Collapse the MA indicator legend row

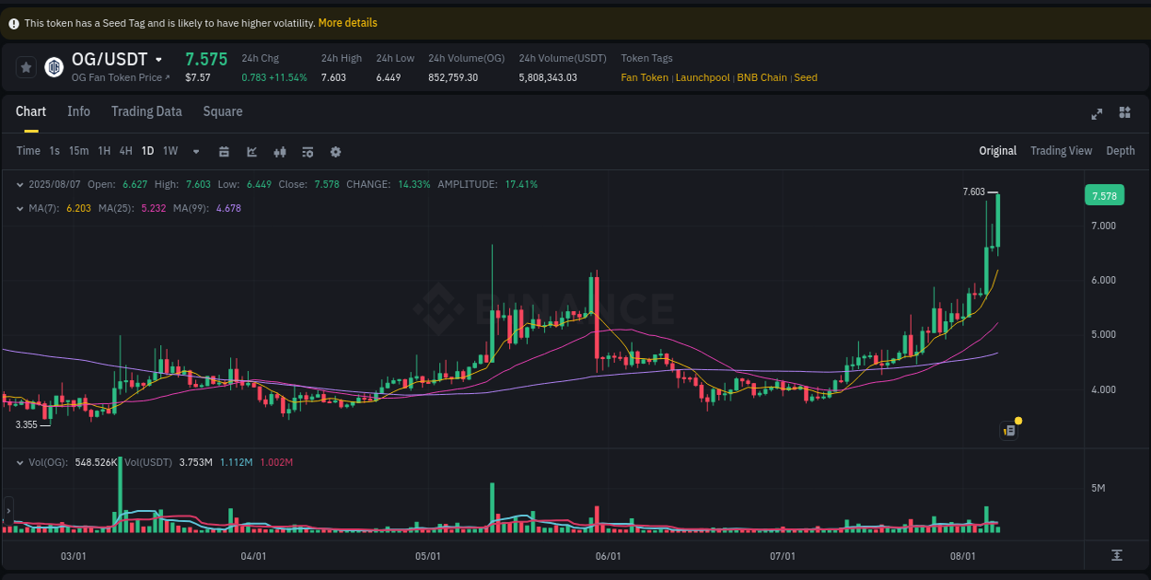(x=20, y=208)
